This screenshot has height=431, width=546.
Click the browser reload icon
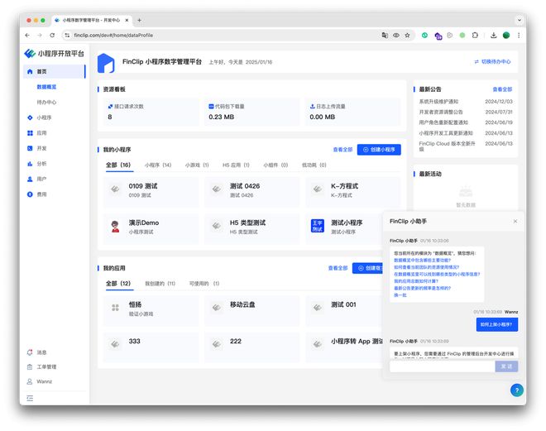coord(52,36)
